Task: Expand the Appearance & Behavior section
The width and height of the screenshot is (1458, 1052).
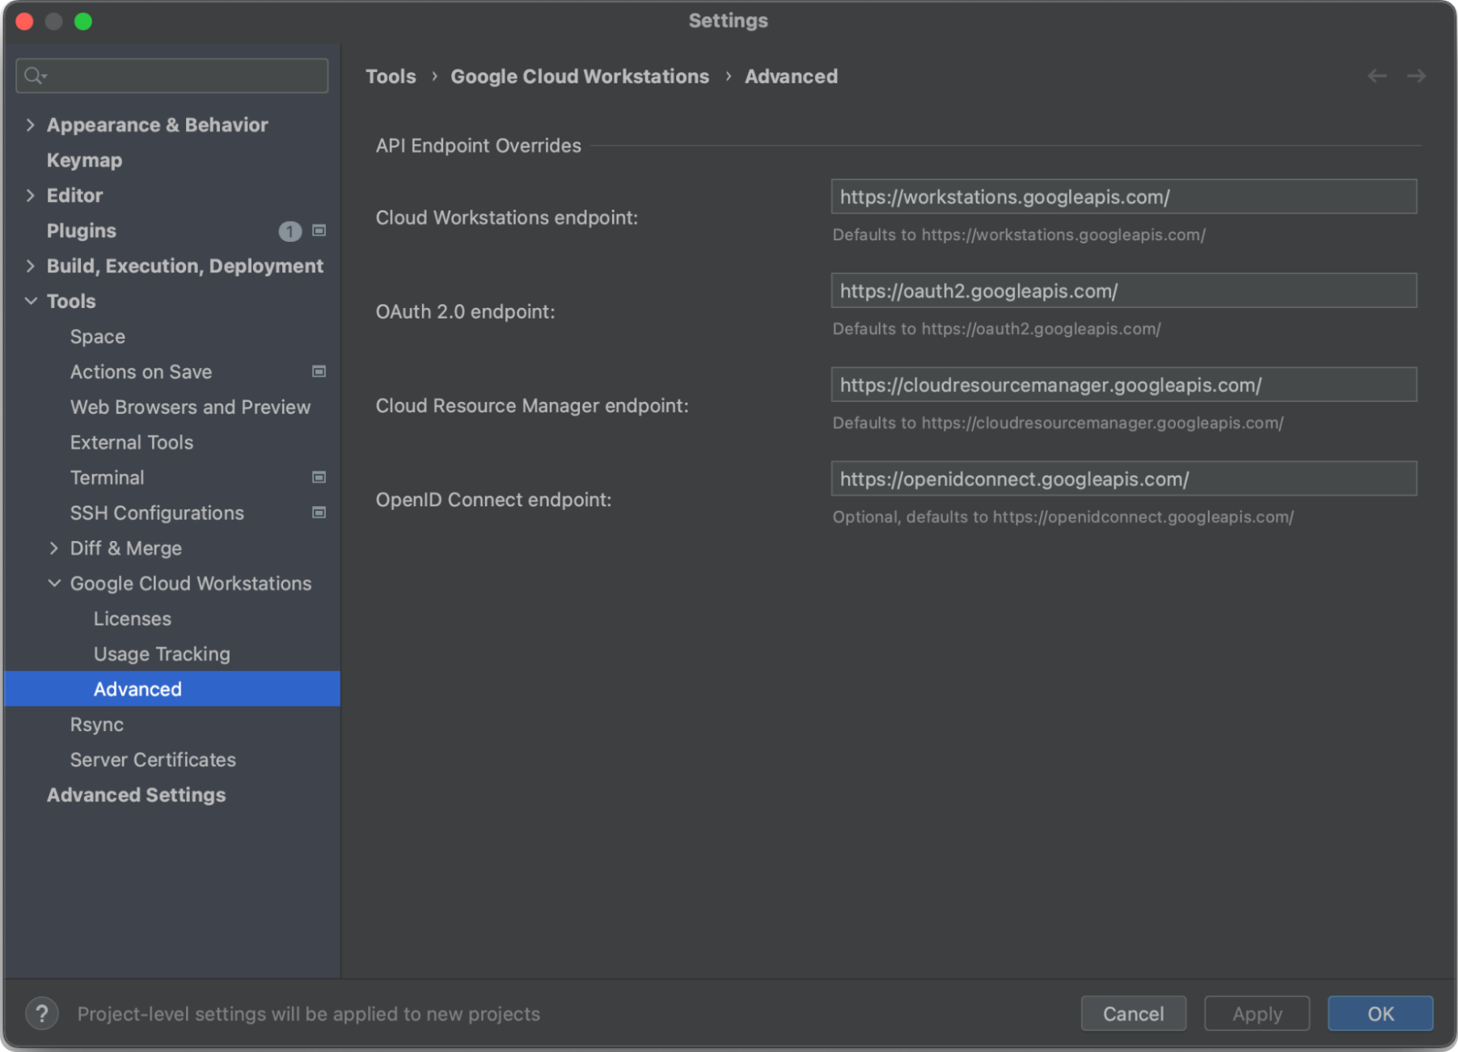Action: point(31,125)
